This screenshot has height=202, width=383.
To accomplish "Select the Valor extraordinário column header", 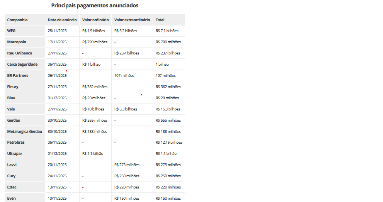I will 132,20.
